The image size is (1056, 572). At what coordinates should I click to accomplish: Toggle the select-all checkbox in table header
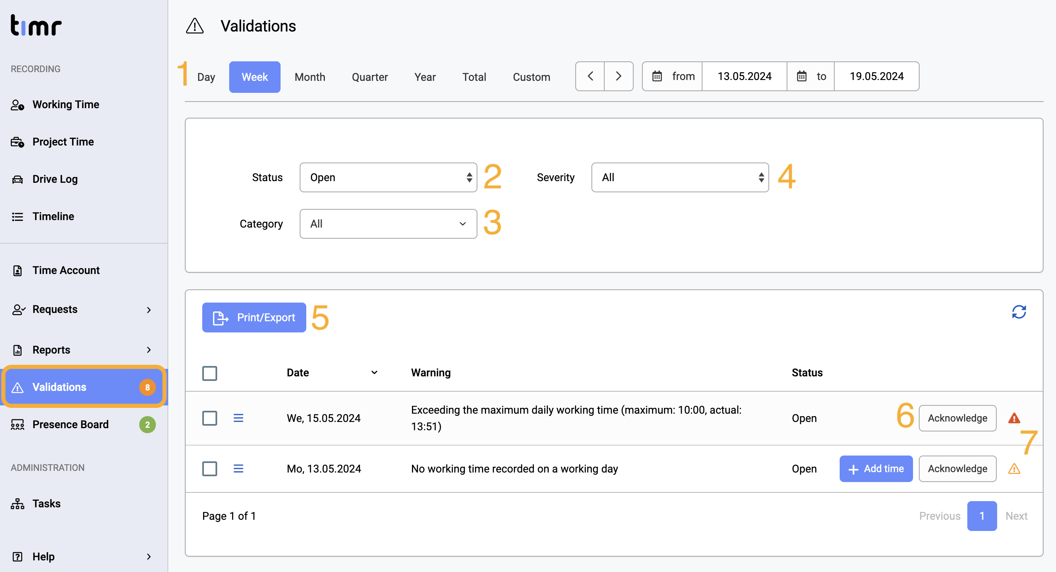click(x=210, y=373)
